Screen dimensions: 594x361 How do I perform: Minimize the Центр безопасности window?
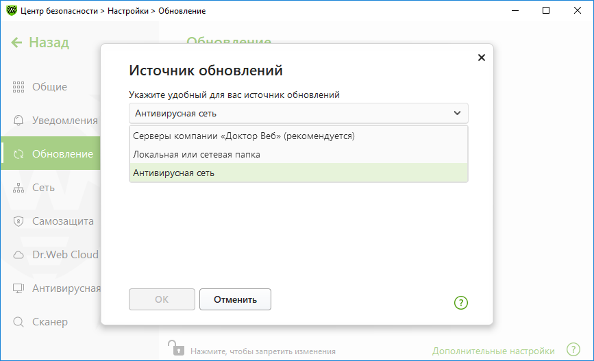click(x=515, y=10)
